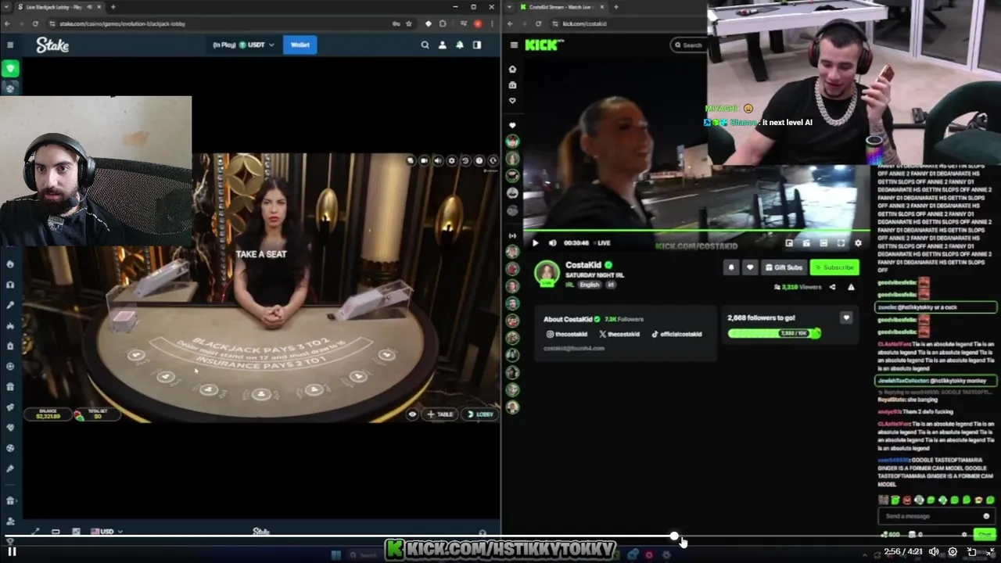Follow CostaKid with heart button
This screenshot has height=563, width=1001.
click(x=750, y=267)
